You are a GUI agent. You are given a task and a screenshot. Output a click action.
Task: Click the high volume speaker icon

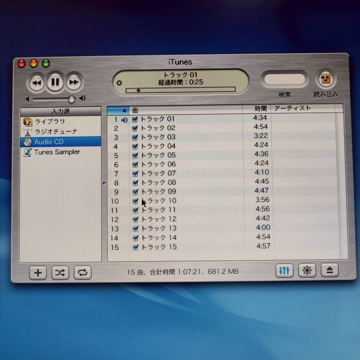click(x=82, y=98)
